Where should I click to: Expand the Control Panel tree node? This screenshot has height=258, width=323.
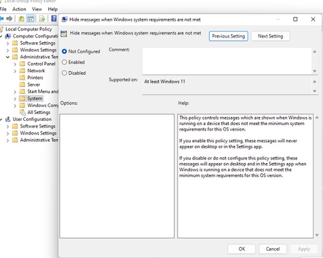point(15,64)
